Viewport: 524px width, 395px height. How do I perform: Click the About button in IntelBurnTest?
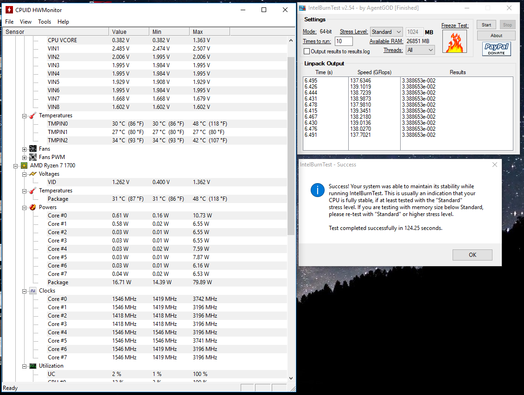[x=496, y=36]
